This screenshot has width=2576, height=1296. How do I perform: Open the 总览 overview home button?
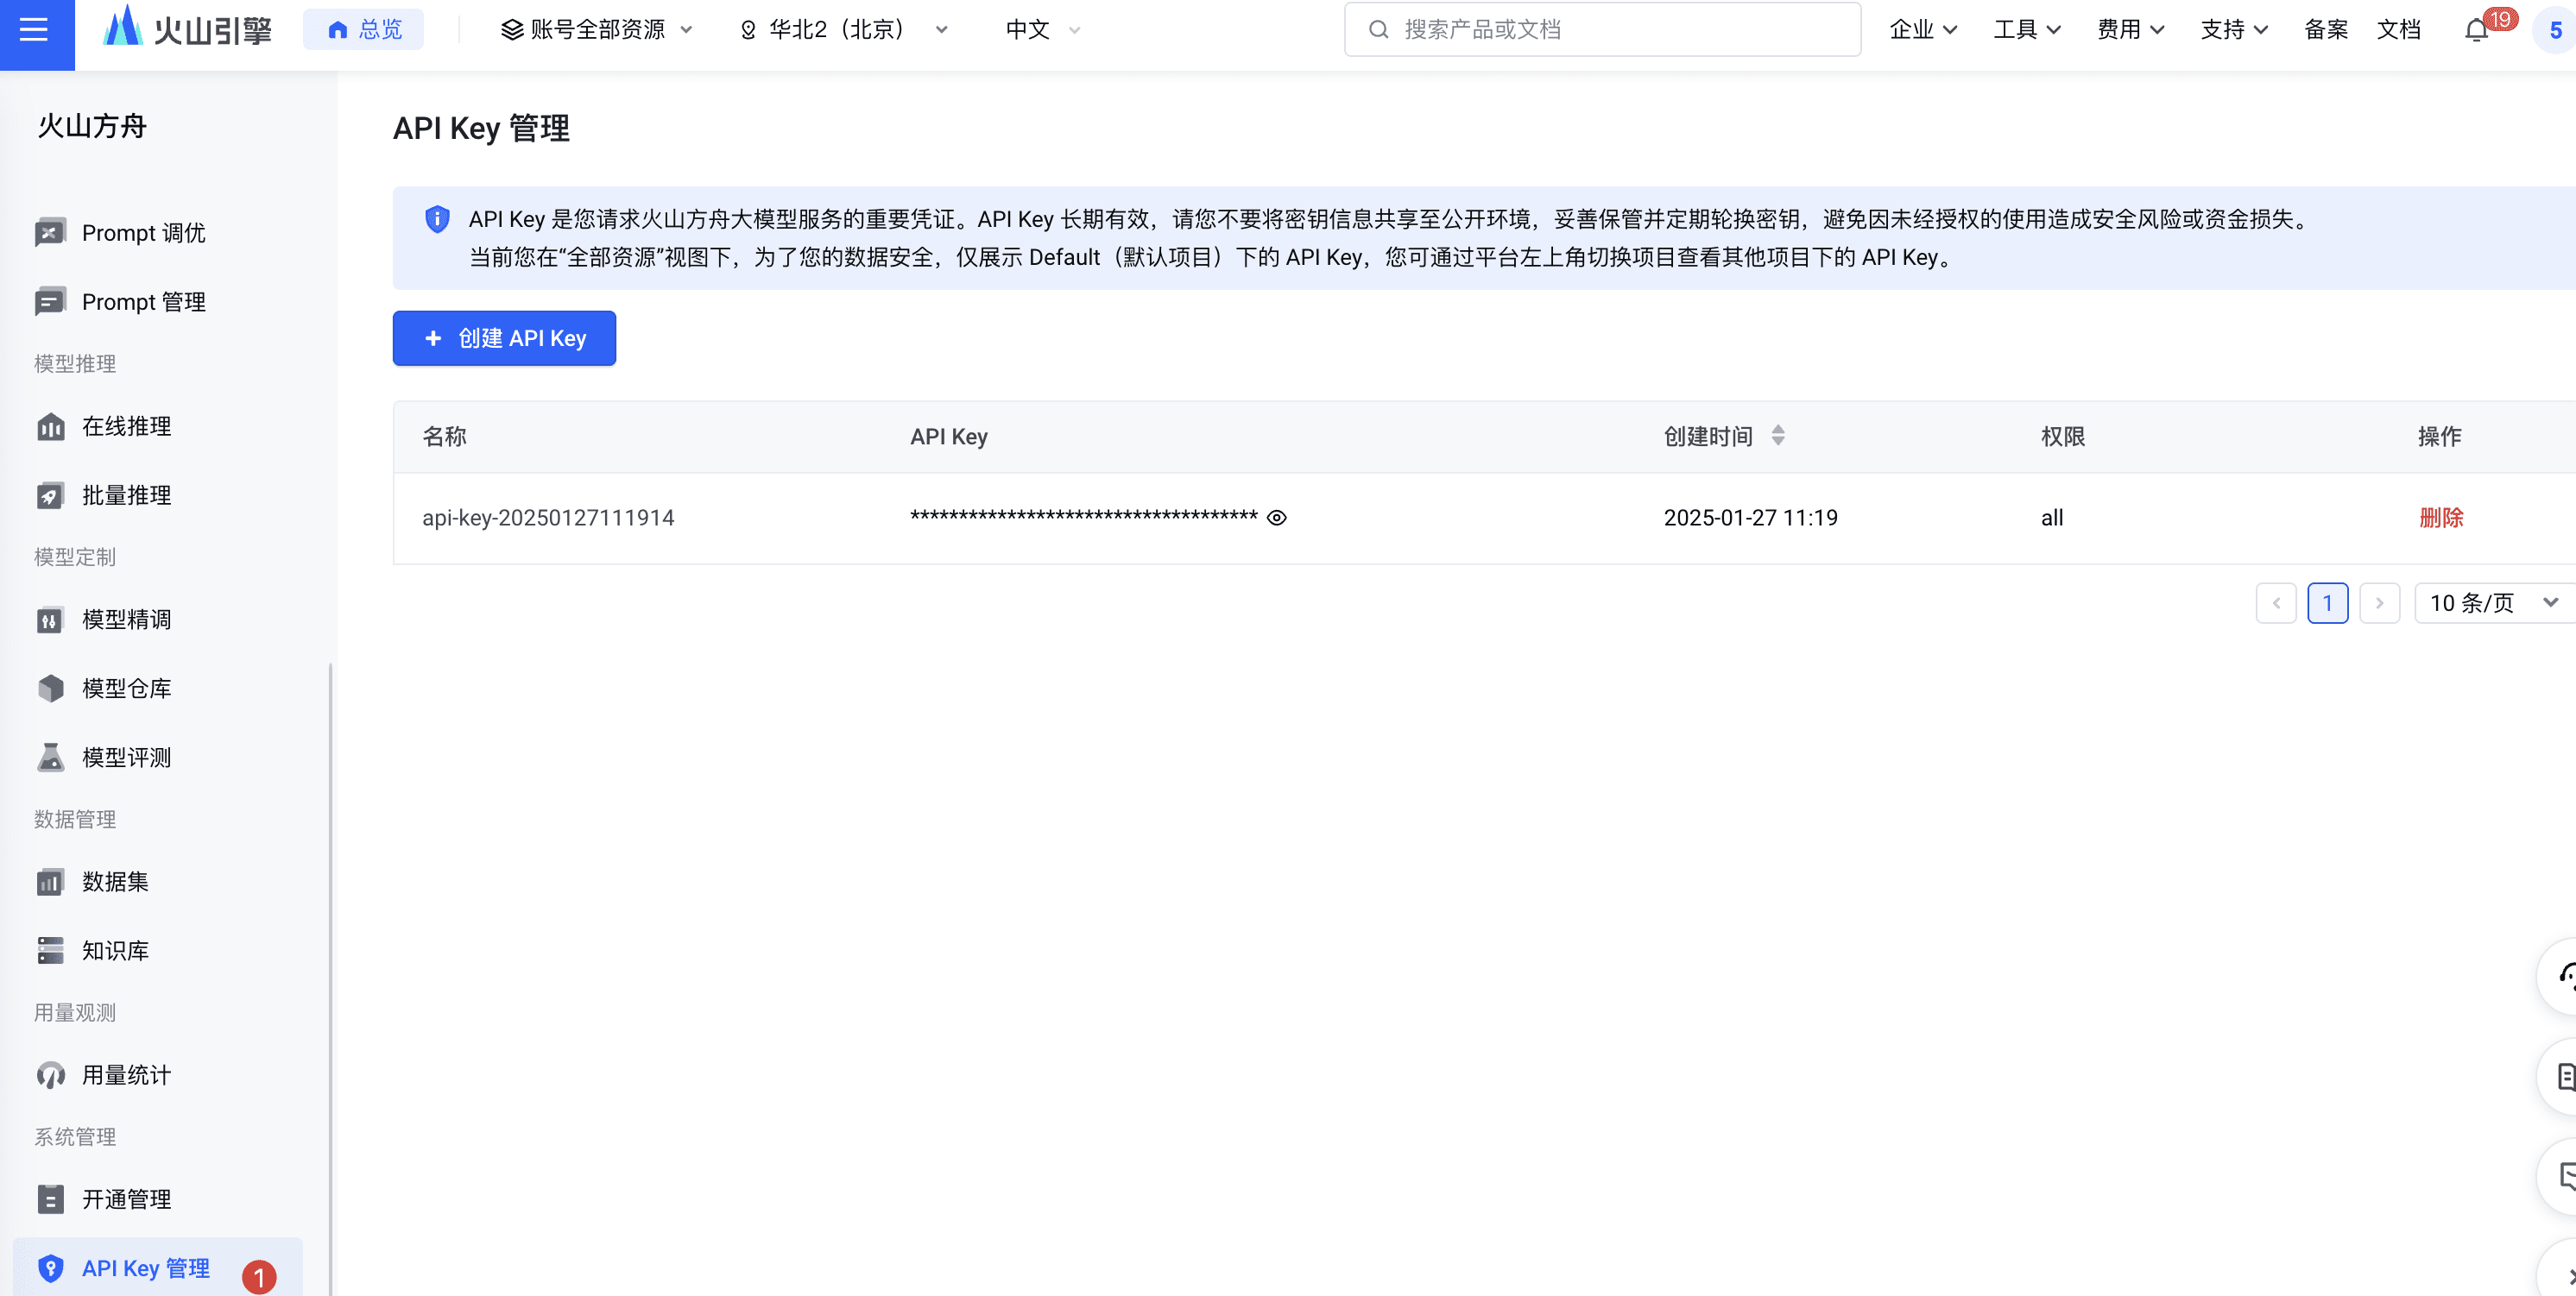pos(364,30)
